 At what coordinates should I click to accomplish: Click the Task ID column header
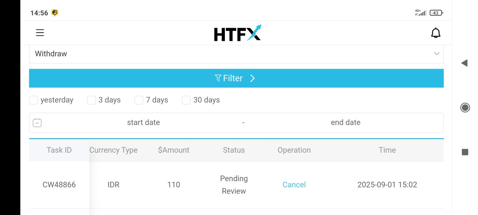[59, 150]
